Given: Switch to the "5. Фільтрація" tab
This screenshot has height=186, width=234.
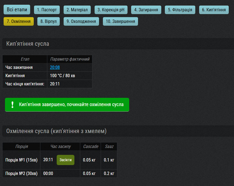Looking at the screenshot, I should point(180,10).
